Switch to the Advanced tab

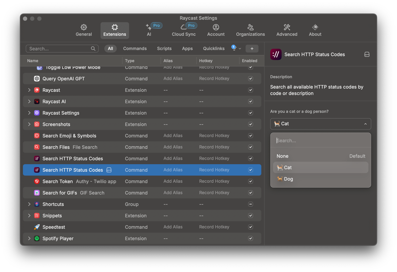tap(287, 30)
